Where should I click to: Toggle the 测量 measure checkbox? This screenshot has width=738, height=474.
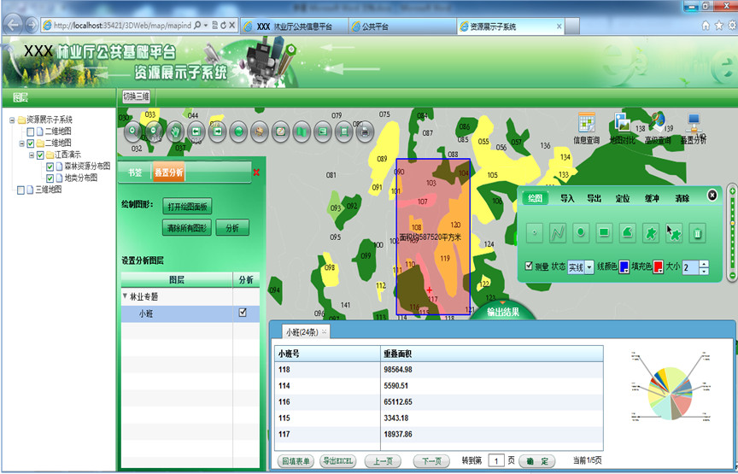(530, 266)
